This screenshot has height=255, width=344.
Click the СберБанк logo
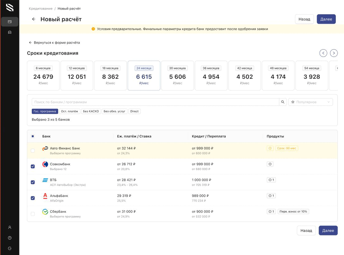coord(45,212)
